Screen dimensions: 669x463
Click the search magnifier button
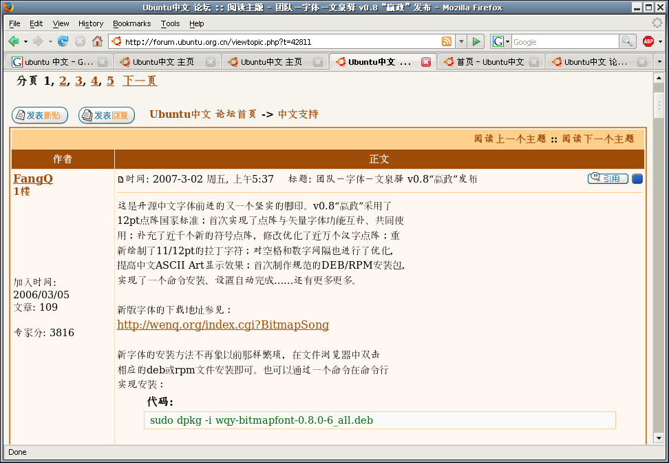pyautogui.click(x=627, y=41)
